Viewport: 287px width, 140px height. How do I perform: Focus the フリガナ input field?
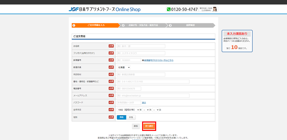pyautogui.click(x=141, y=53)
